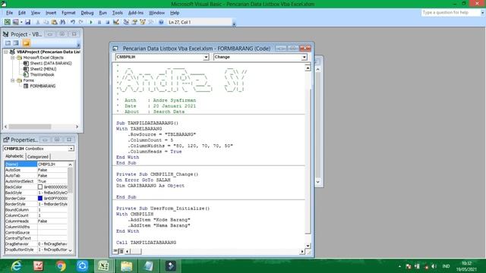Viewport: 486px width, 273px height.
Task: Switch to the Categorized properties tab
Action: coord(38,157)
